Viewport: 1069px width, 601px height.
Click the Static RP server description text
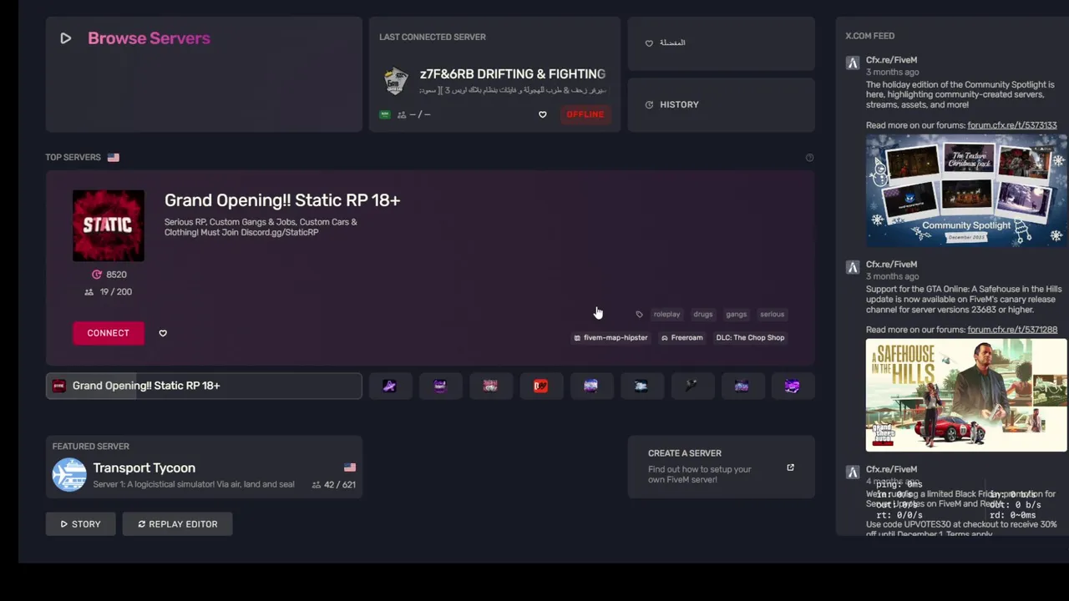tap(261, 227)
